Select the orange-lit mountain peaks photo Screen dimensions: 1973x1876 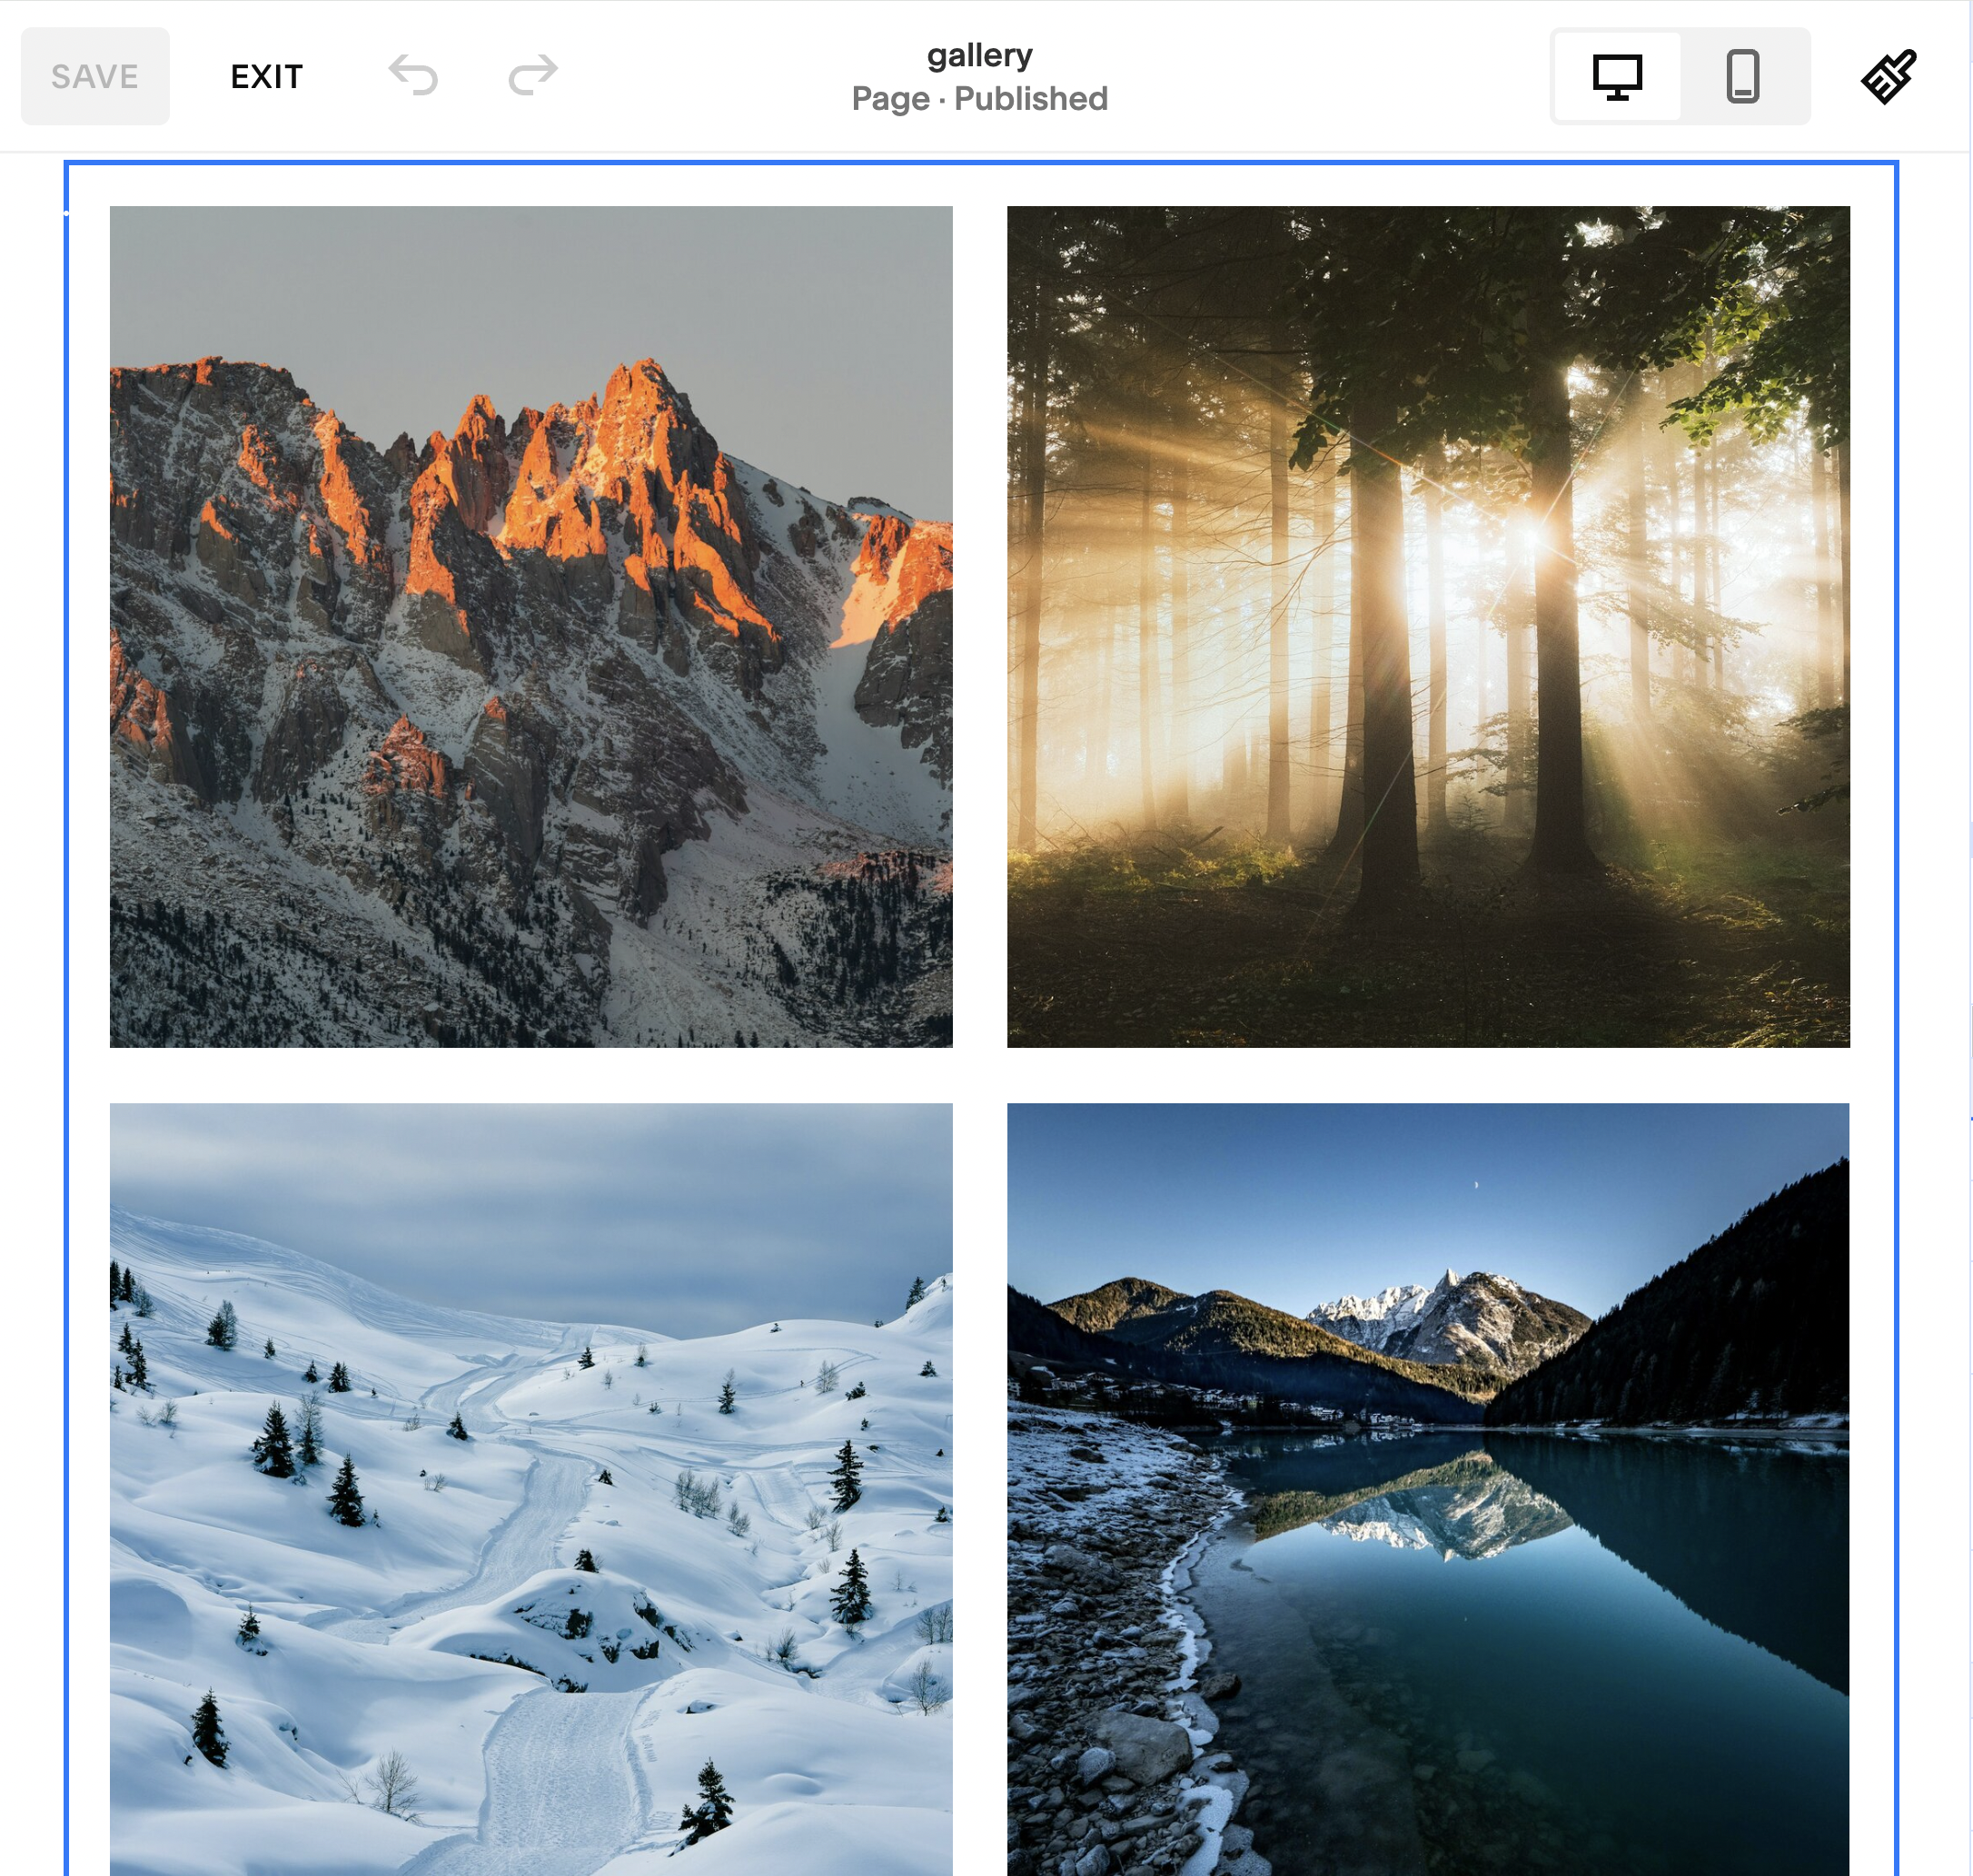[x=530, y=627]
